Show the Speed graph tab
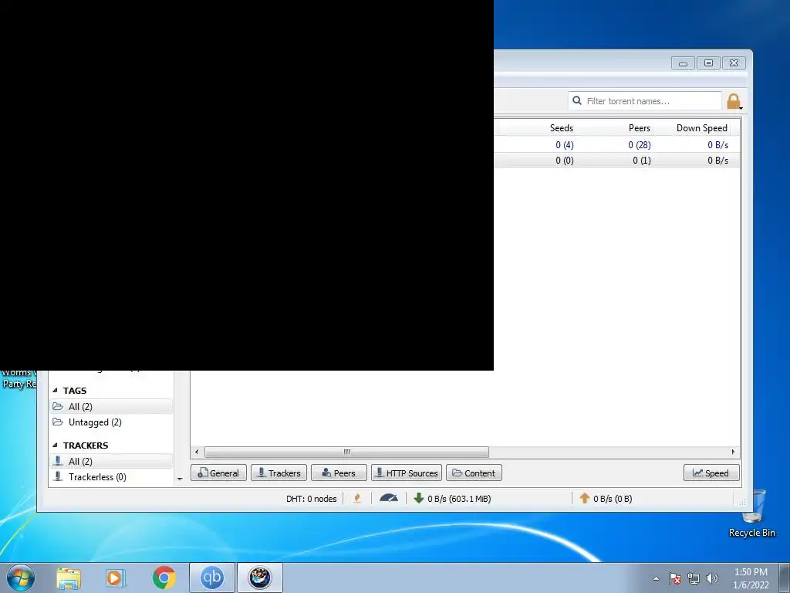 tap(711, 473)
